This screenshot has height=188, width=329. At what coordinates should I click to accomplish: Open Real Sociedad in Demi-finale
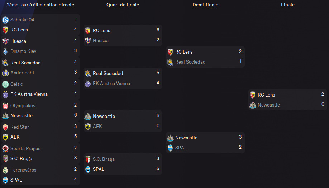190,62
